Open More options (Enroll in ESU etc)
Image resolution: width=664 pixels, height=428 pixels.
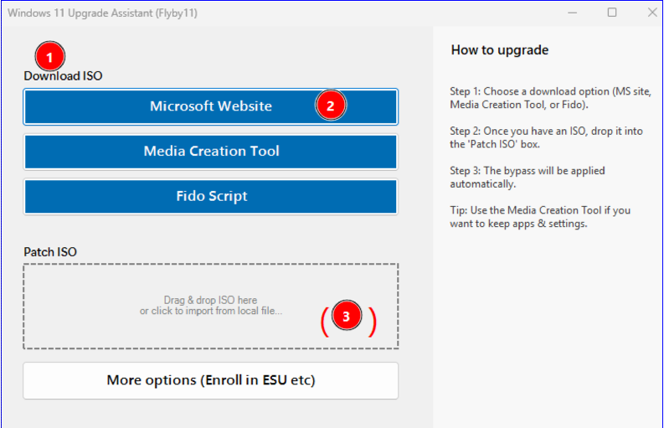click(x=210, y=380)
